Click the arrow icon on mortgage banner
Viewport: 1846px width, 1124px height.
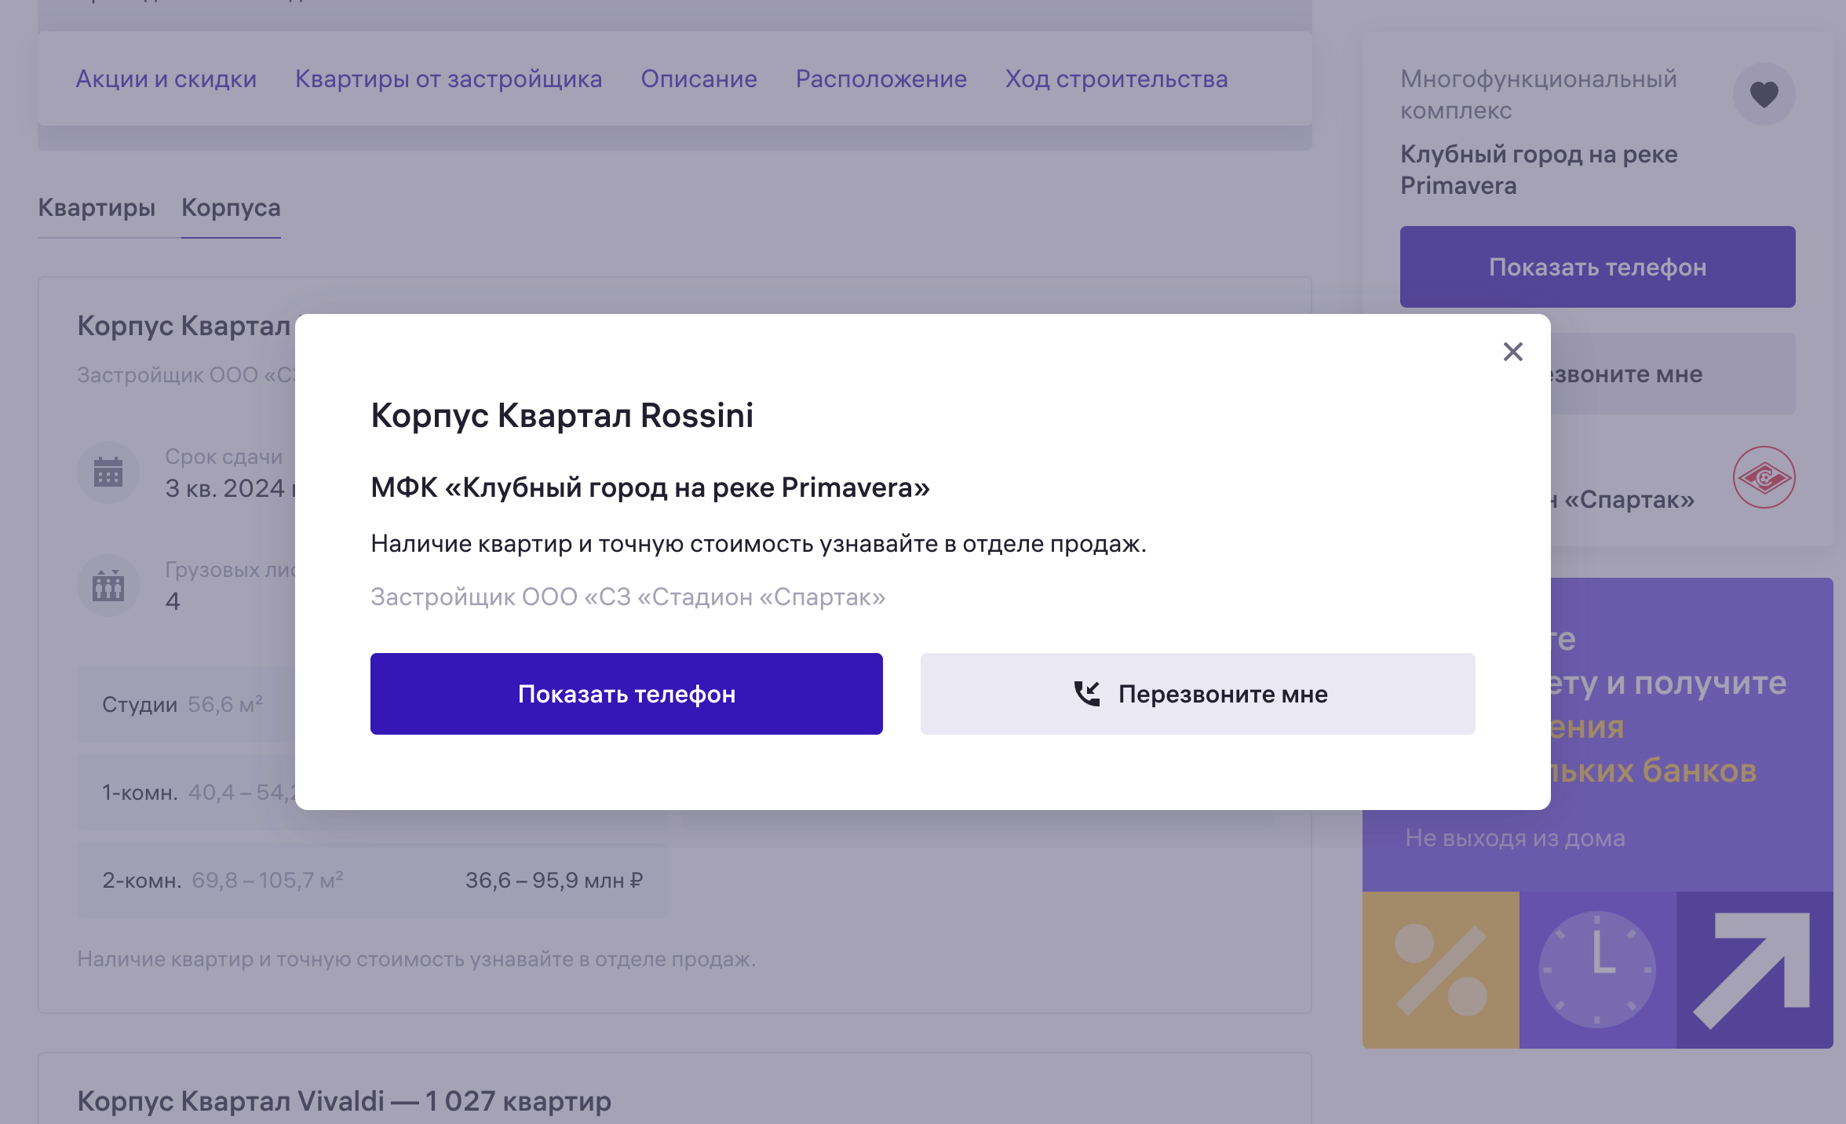[x=1754, y=969]
